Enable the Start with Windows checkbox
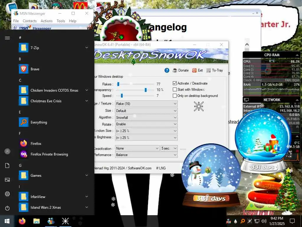The height and width of the screenshot is (227, 302). 175,89
